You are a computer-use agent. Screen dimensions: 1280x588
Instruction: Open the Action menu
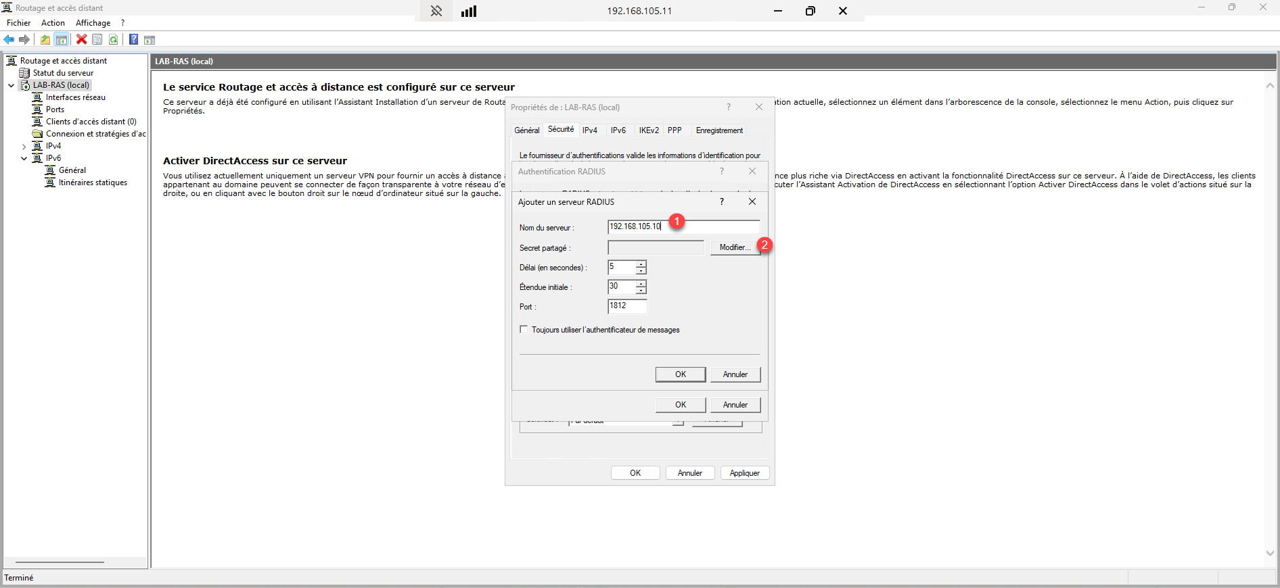[x=53, y=23]
